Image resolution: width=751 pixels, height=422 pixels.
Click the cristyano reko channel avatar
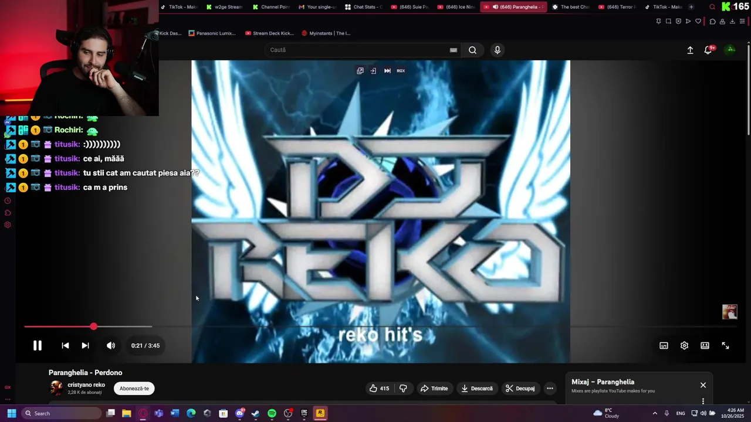[x=56, y=388]
